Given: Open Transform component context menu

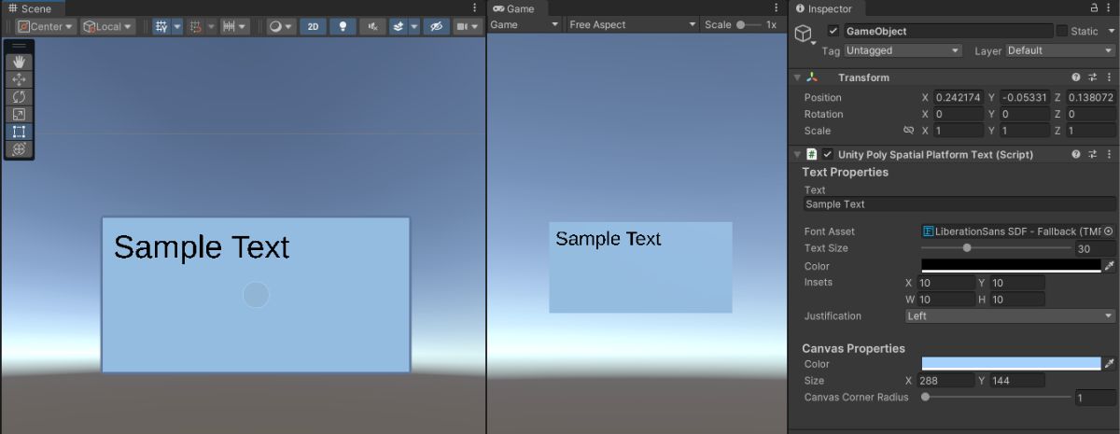Looking at the screenshot, I should (x=1109, y=77).
